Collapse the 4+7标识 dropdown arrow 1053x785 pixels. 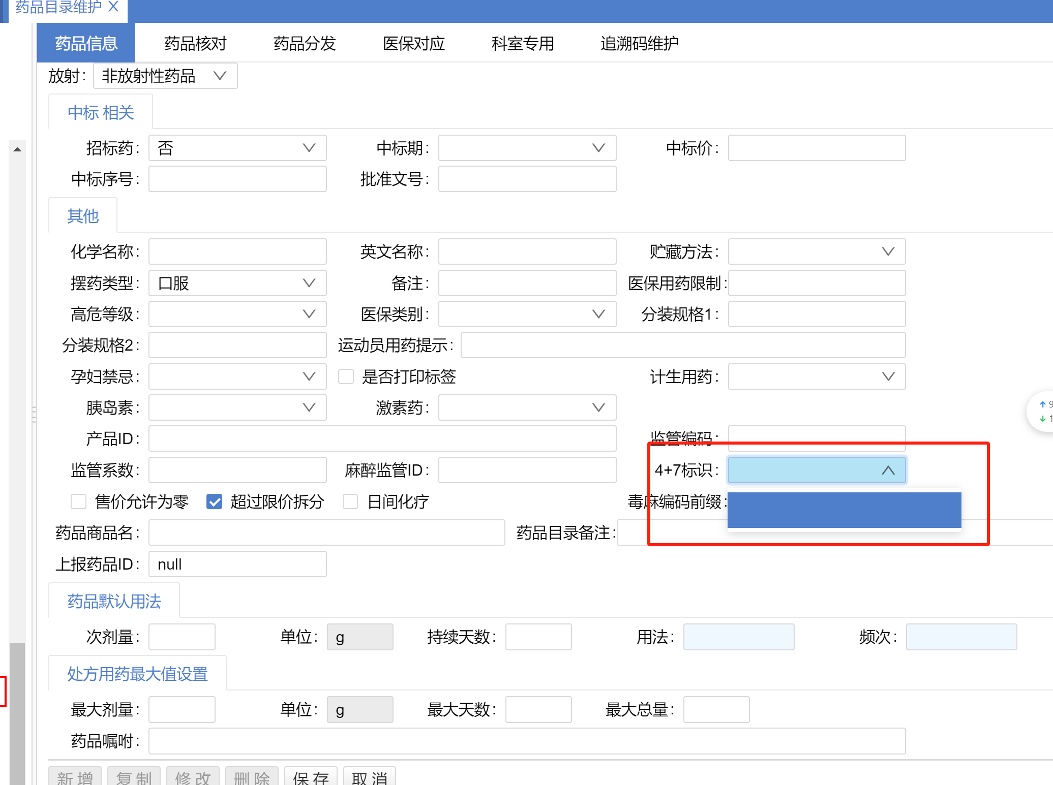pyautogui.click(x=888, y=470)
